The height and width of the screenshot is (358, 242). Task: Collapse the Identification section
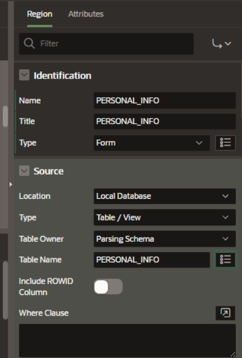(24, 75)
